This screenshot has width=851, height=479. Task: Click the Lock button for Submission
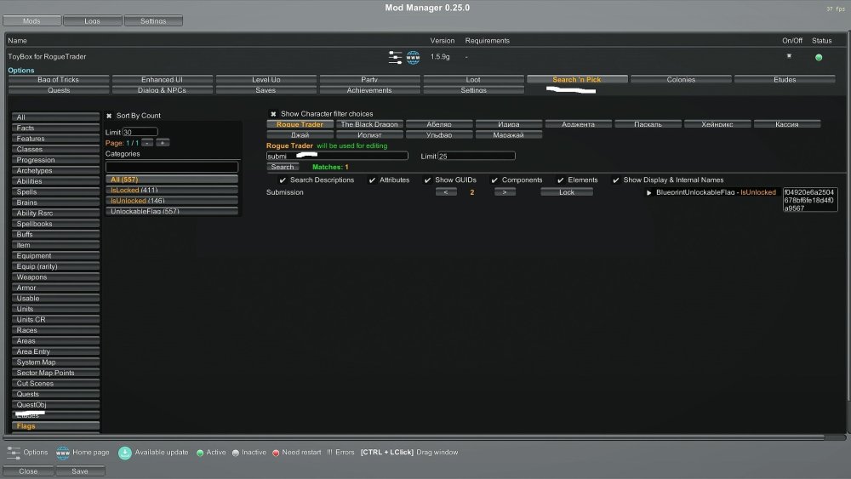(567, 192)
